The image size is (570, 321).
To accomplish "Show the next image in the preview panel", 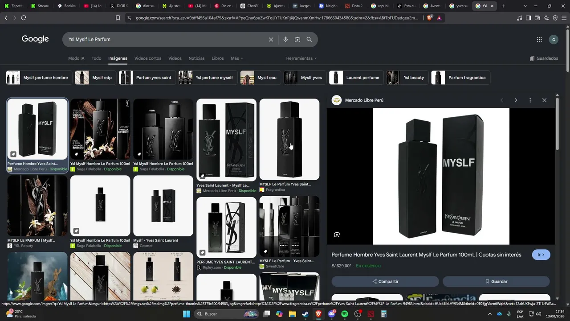I will click(x=516, y=100).
